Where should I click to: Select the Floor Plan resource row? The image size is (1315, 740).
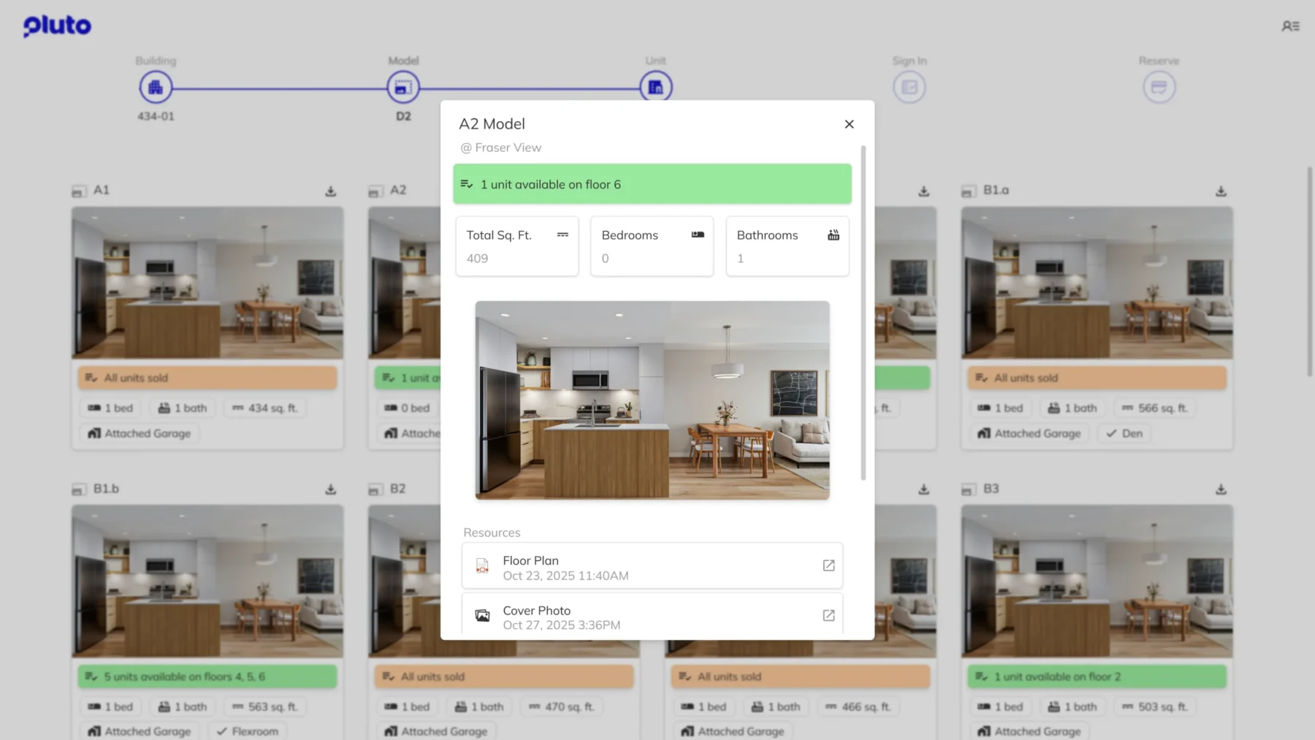(643, 566)
